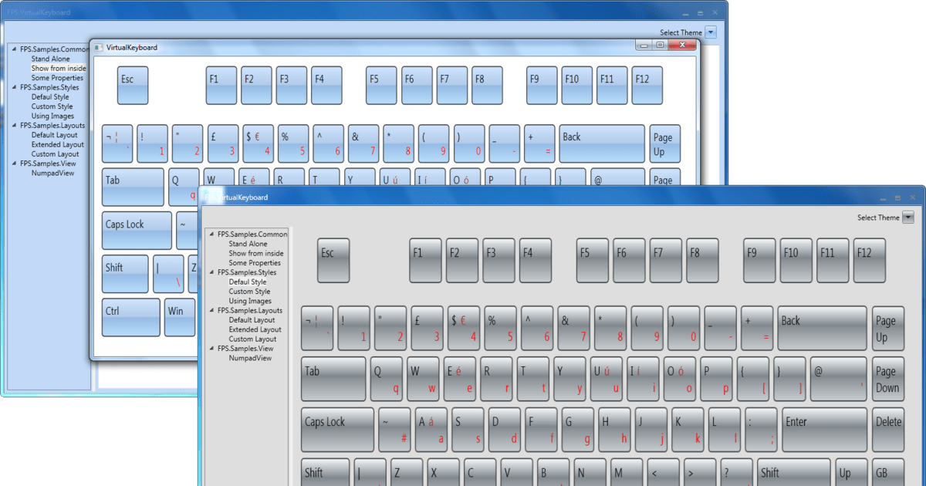
Task: Click Up key on gray keyboard
Action: tap(851, 472)
